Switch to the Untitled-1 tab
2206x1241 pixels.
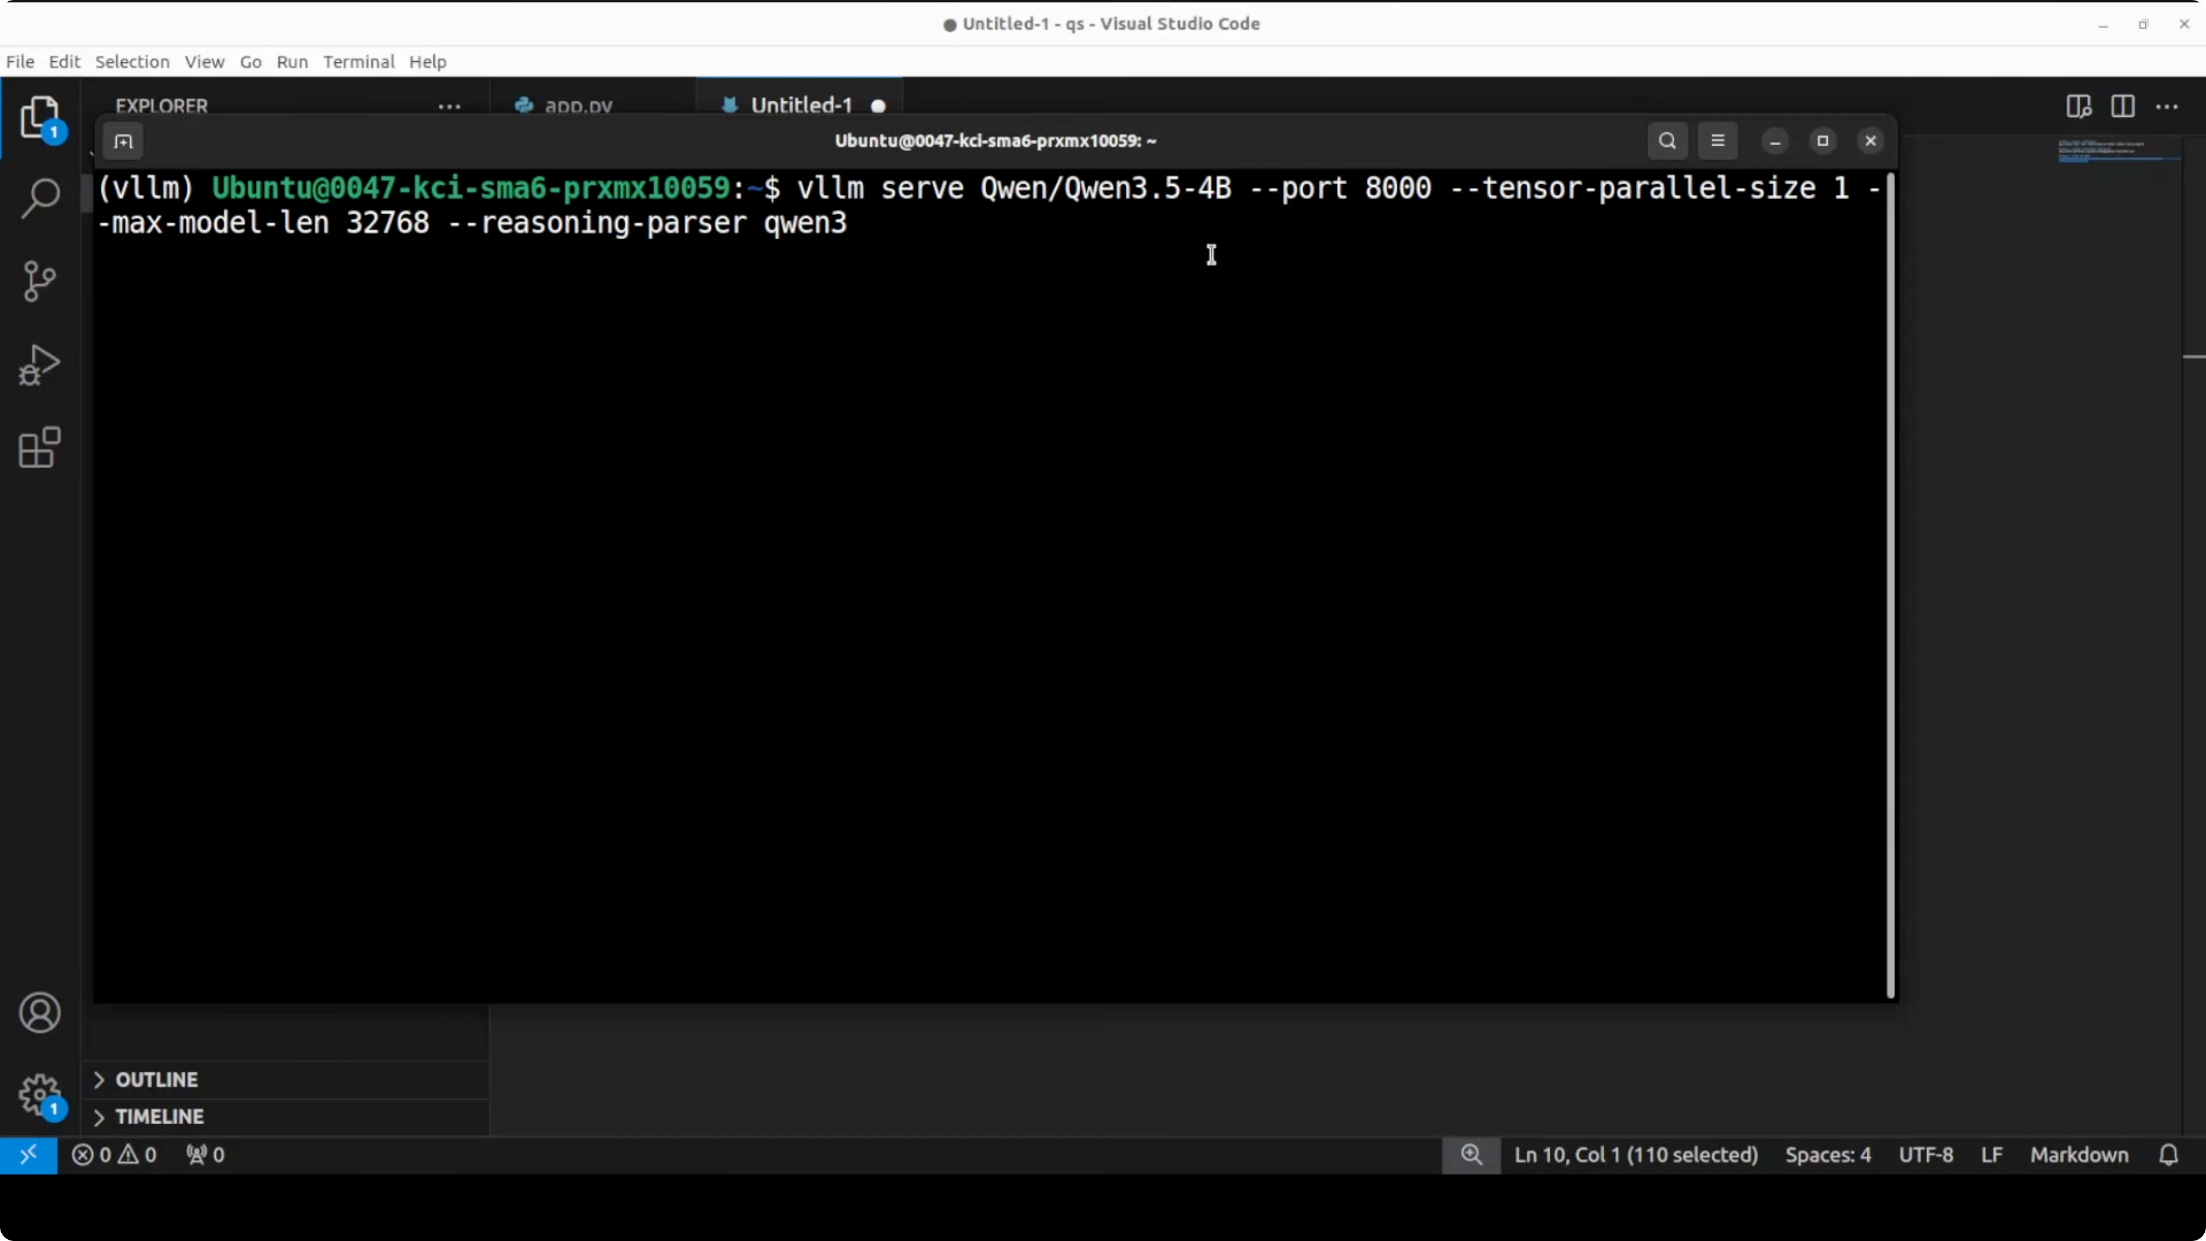click(x=801, y=106)
